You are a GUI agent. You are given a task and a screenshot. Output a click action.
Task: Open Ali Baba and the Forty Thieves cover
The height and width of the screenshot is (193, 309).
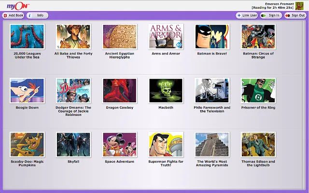coord(73,37)
